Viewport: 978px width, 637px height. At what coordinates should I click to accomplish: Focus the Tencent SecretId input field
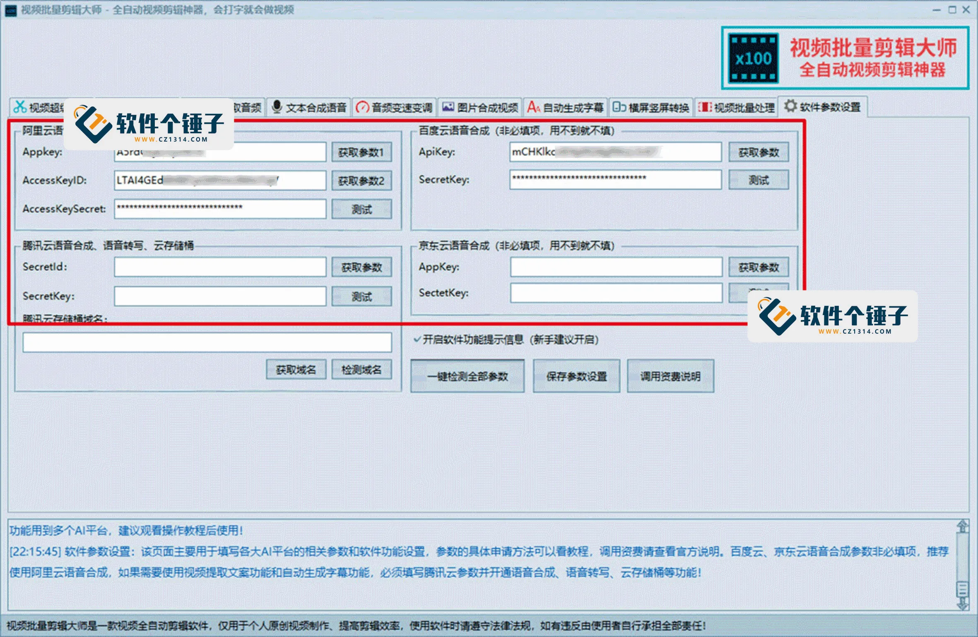click(220, 267)
